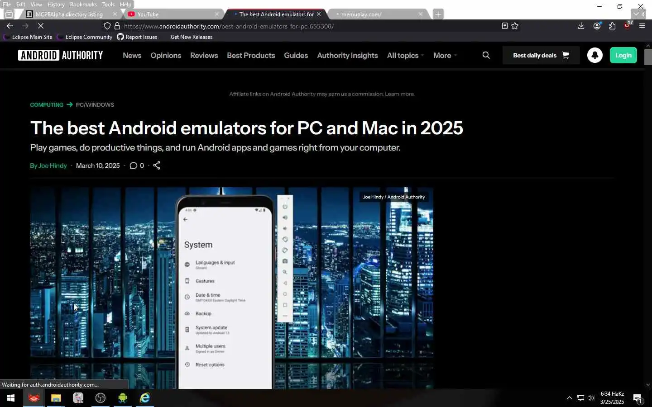Go to the Reviews section

[x=204, y=55]
